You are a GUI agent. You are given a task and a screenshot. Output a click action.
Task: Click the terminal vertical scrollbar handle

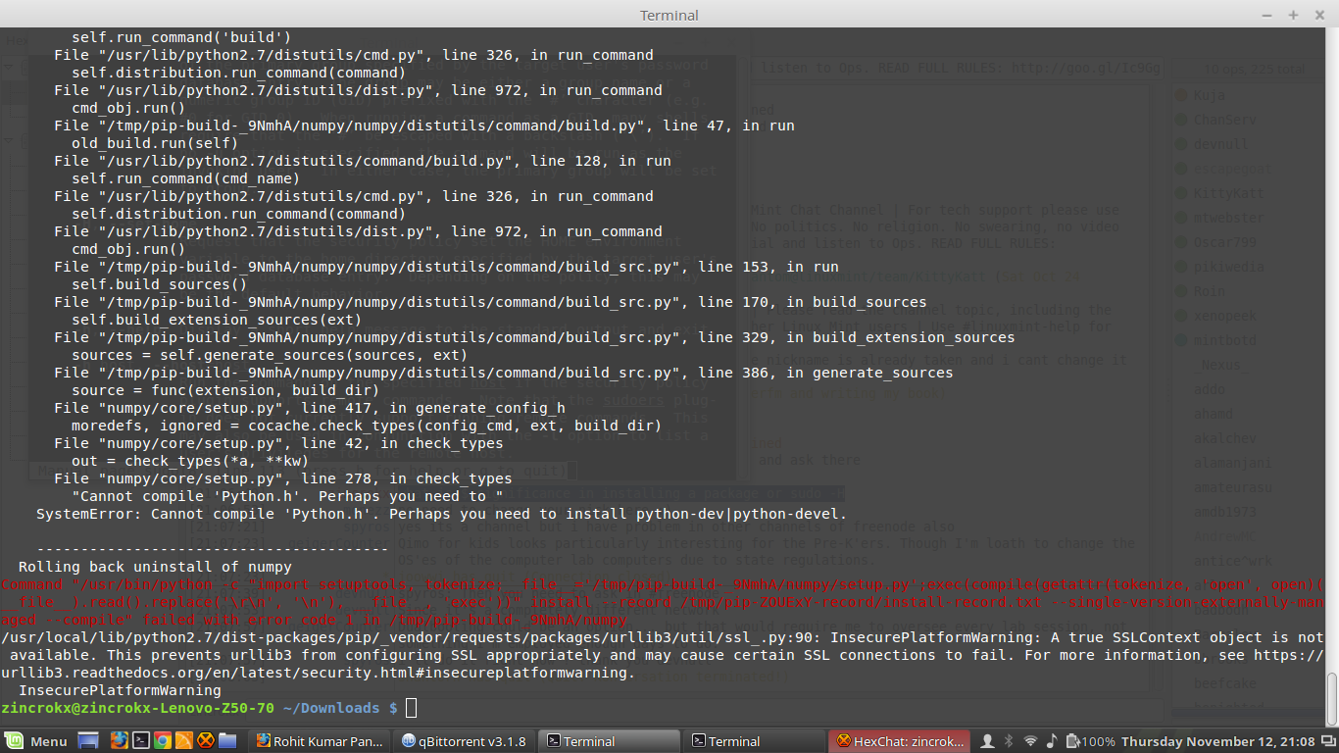(x=1333, y=697)
